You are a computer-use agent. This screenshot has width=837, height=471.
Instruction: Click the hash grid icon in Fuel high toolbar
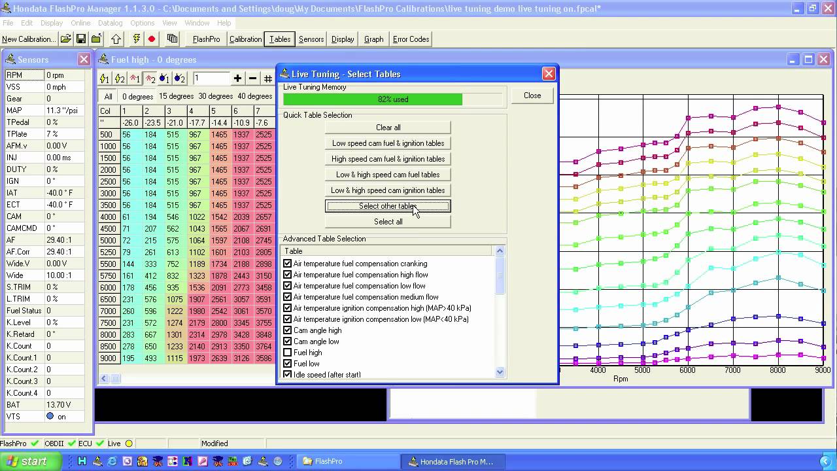[x=268, y=78]
